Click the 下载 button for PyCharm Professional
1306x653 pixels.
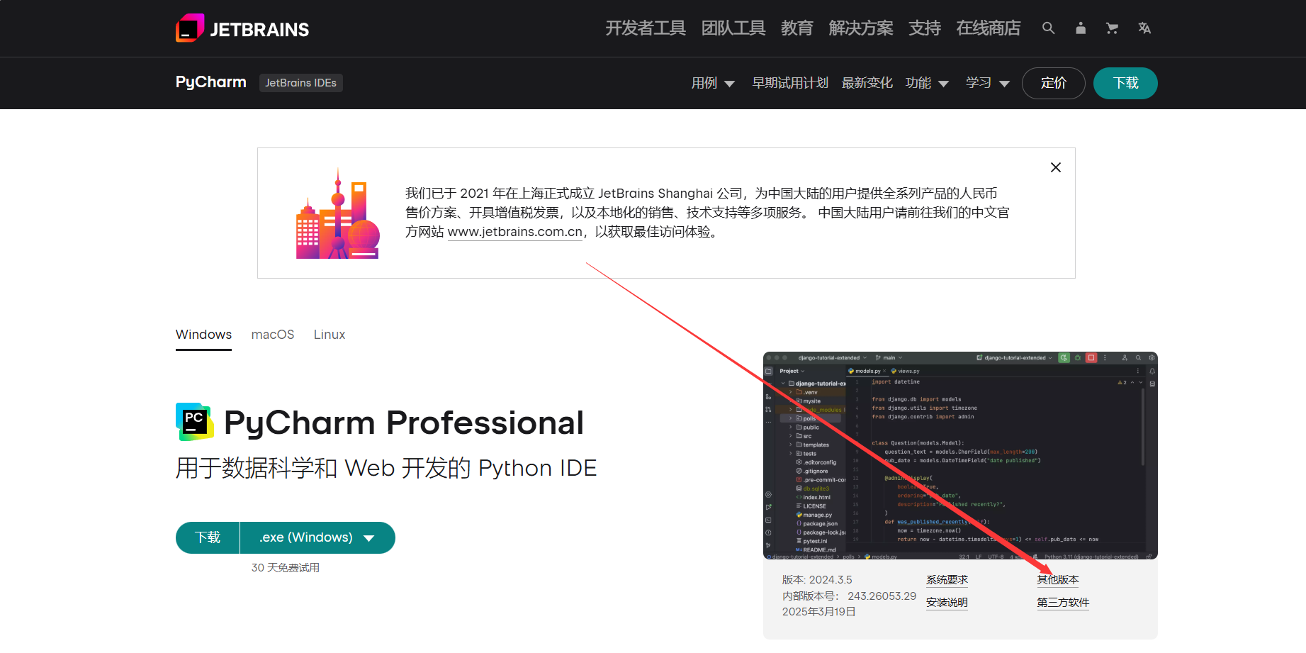[x=208, y=537]
